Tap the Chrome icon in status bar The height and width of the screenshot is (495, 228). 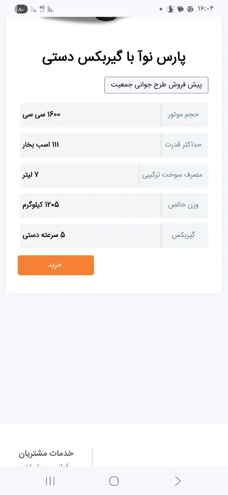(x=190, y=9)
